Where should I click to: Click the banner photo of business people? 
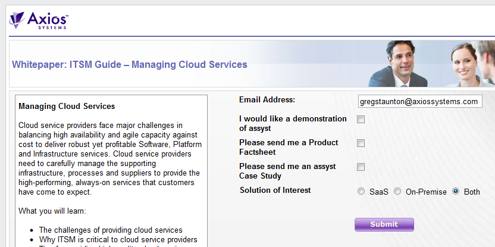(x=431, y=64)
